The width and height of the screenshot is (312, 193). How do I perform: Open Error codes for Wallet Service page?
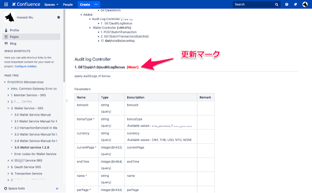pyautogui.click(x=35, y=154)
